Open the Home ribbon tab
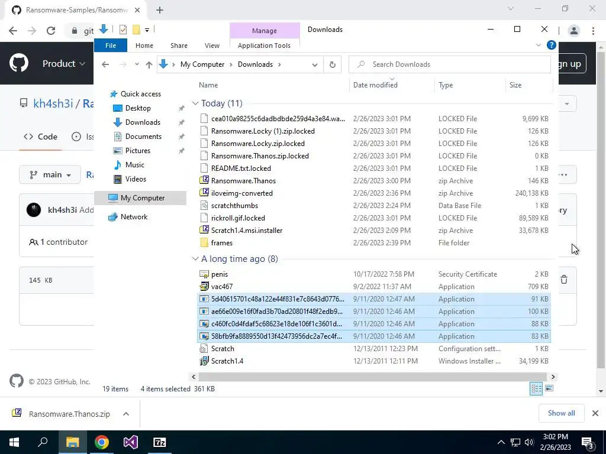The image size is (606, 454). [144, 45]
